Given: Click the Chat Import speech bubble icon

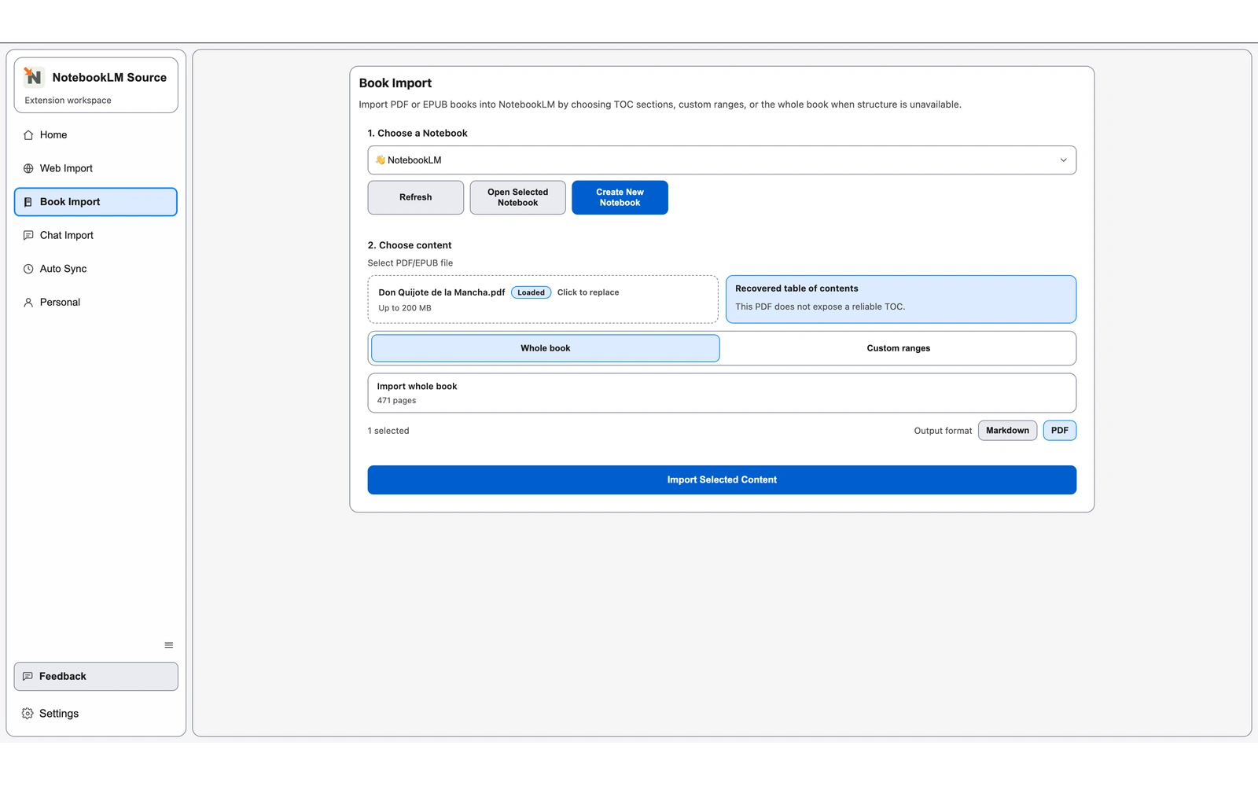Looking at the screenshot, I should [x=28, y=235].
